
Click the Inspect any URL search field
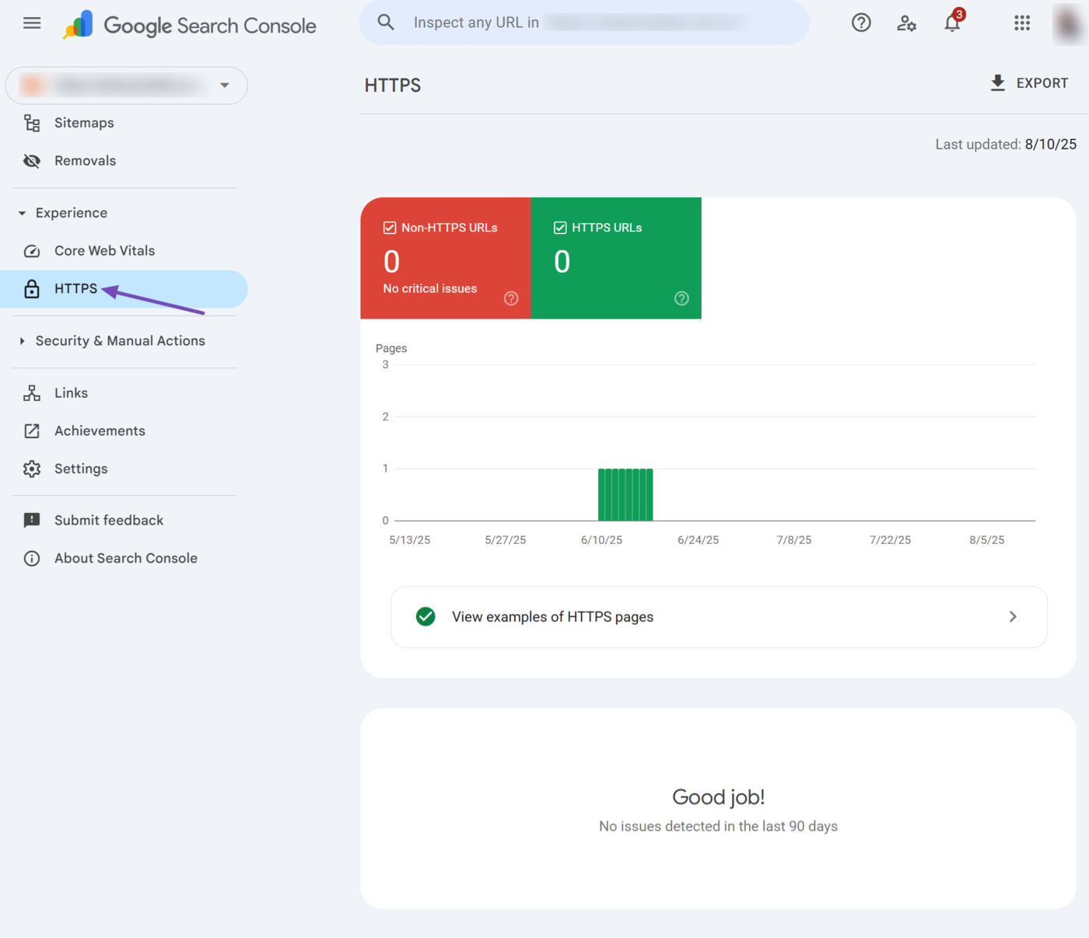pyautogui.click(x=583, y=23)
